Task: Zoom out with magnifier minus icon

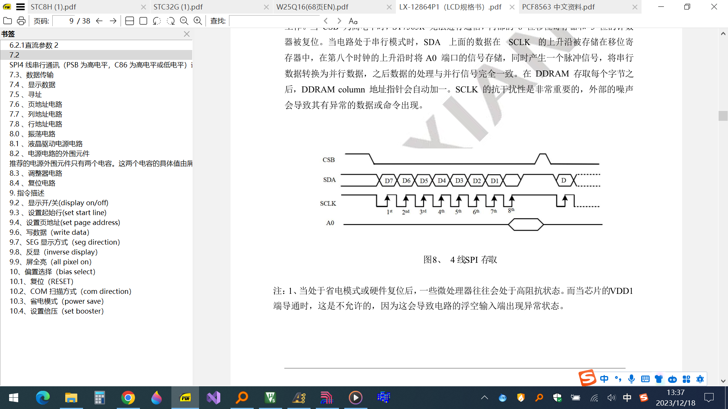Action: tap(184, 21)
